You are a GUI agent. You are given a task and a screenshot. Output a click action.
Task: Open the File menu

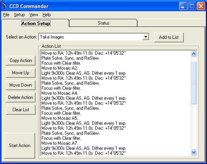tap(6, 15)
